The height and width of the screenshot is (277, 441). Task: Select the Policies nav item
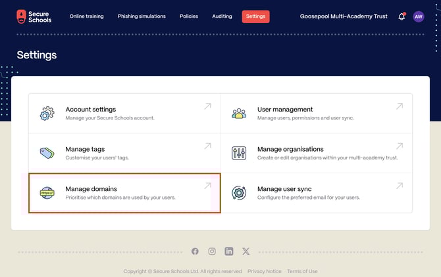[x=188, y=16]
